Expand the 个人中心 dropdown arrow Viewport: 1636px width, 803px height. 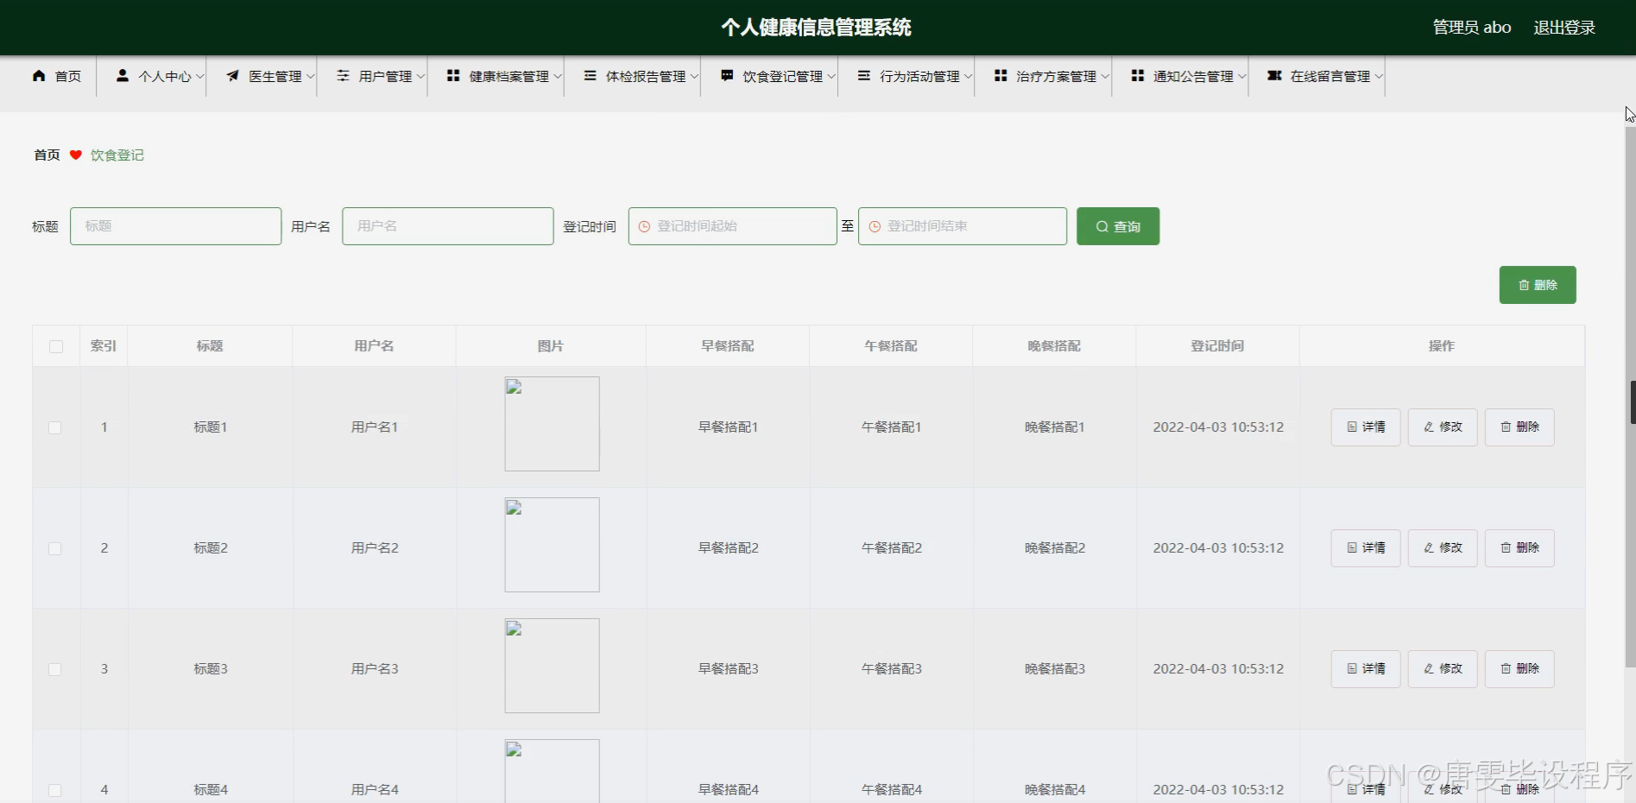click(199, 77)
